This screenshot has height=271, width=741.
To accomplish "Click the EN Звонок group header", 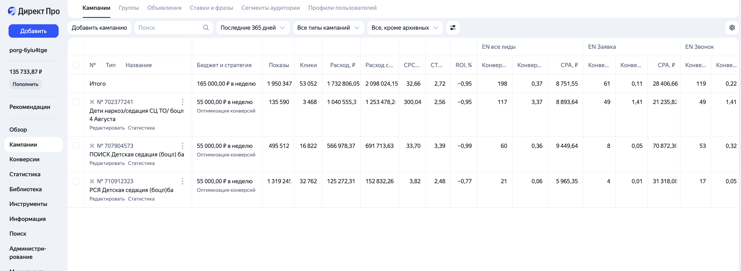I will click(x=699, y=47).
